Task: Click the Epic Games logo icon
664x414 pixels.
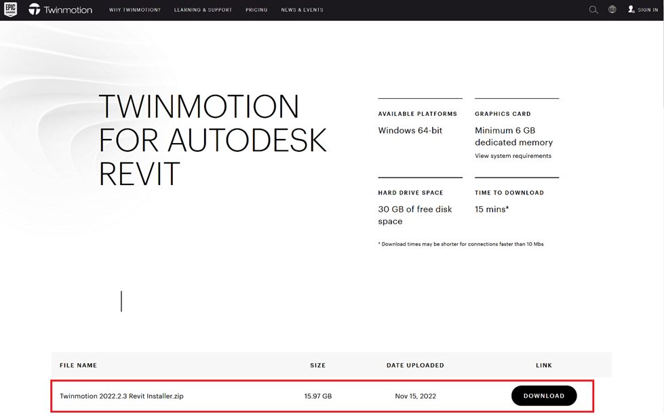Action: (10, 9)
